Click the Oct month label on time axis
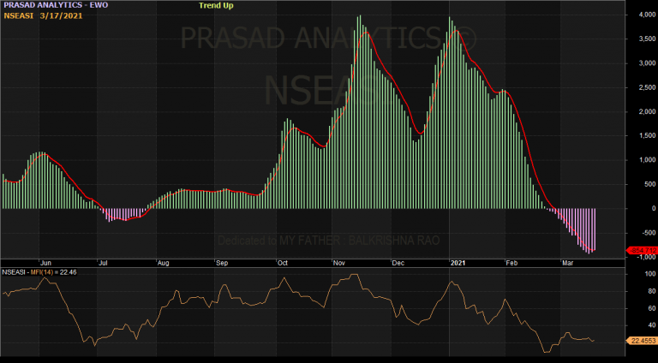The height and width of the screenshot is (363, 658). 283,263
